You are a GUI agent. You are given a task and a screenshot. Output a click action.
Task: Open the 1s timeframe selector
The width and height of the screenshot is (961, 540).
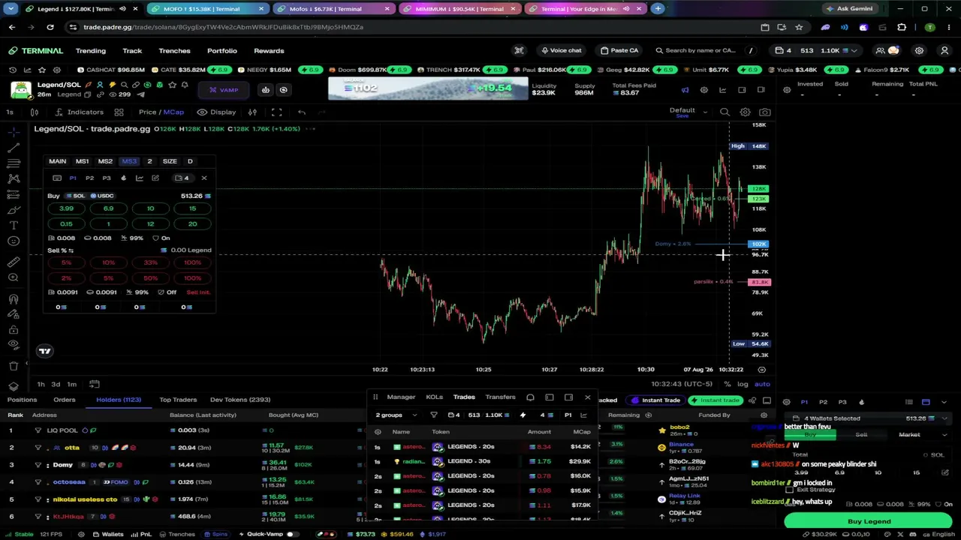[x=10, y=112]
